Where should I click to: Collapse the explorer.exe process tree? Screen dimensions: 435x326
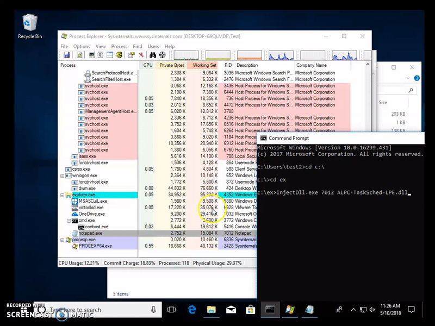point(63,195)
